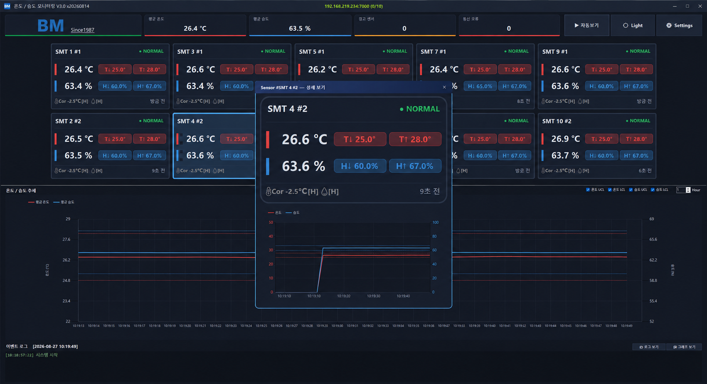Switch to the Light theme
The image size is (707, 384).
click(x=633, y=25)
